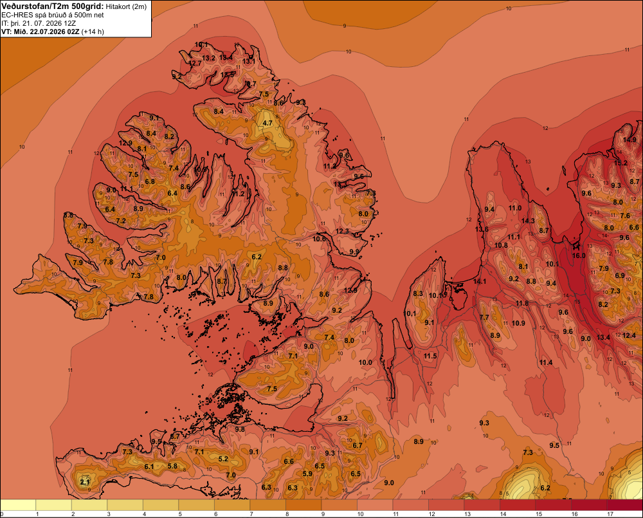Image resolution: width=643 pixels, height=518 pixels.
Task: Click the "8.3" temperature value
Action: [418, 294]
